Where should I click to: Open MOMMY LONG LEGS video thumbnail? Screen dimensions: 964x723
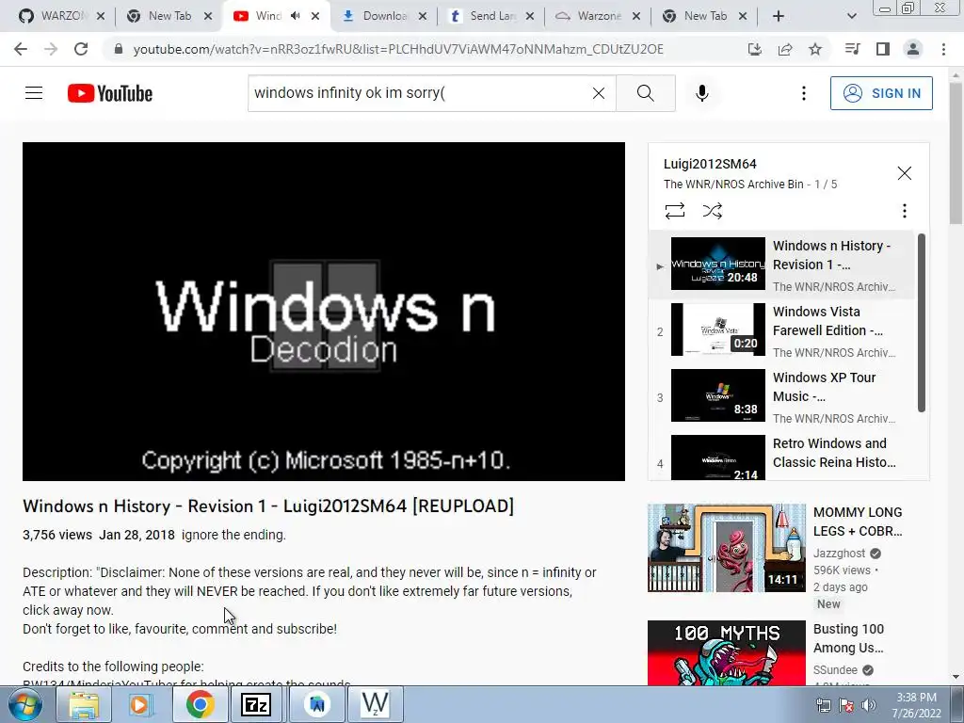pos(726,548)
